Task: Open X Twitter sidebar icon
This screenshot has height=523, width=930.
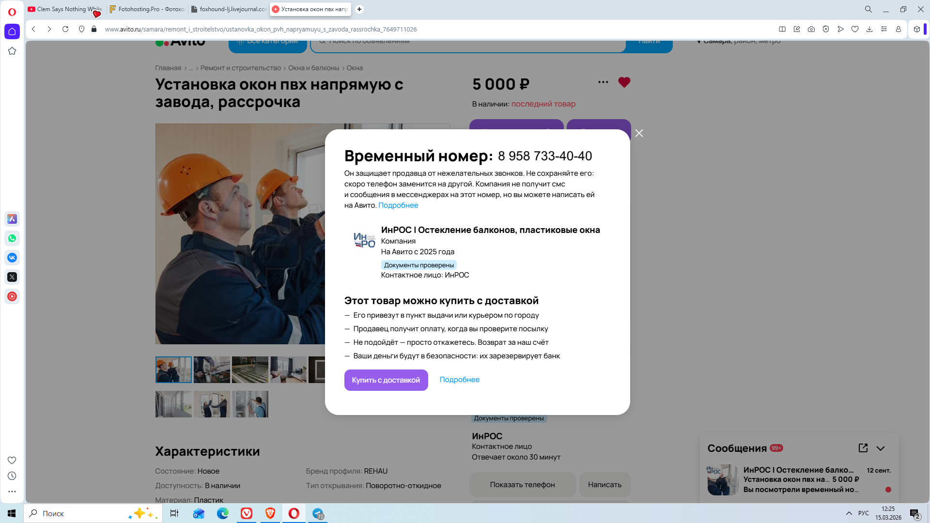Action: click(12, 277)
